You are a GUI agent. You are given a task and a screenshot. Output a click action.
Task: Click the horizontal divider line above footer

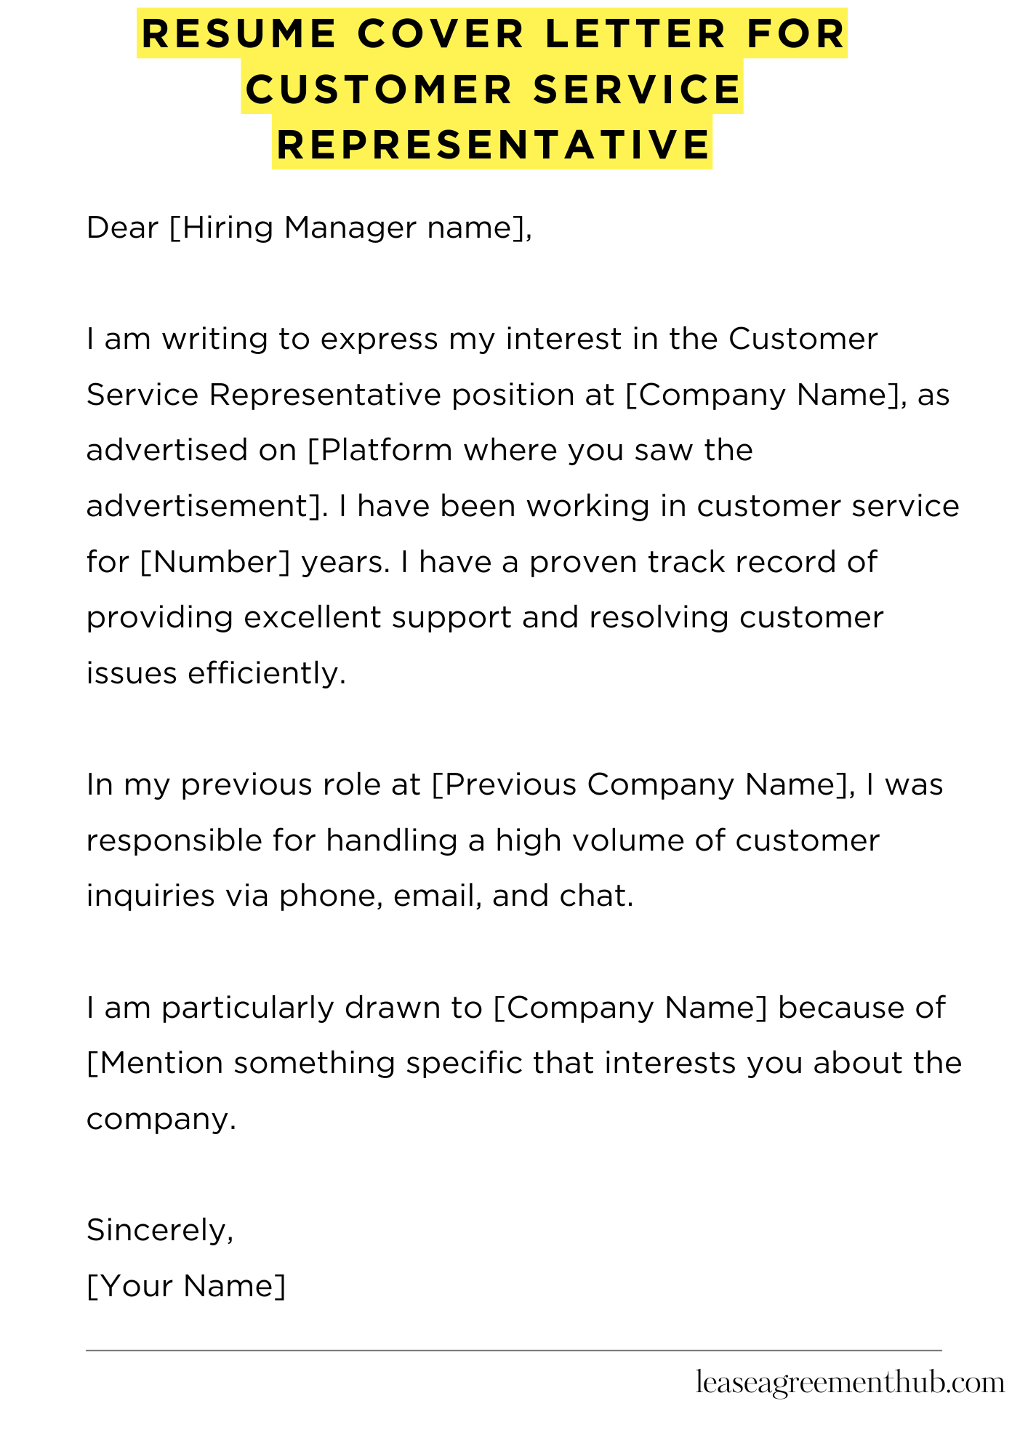click(513, 1351)
